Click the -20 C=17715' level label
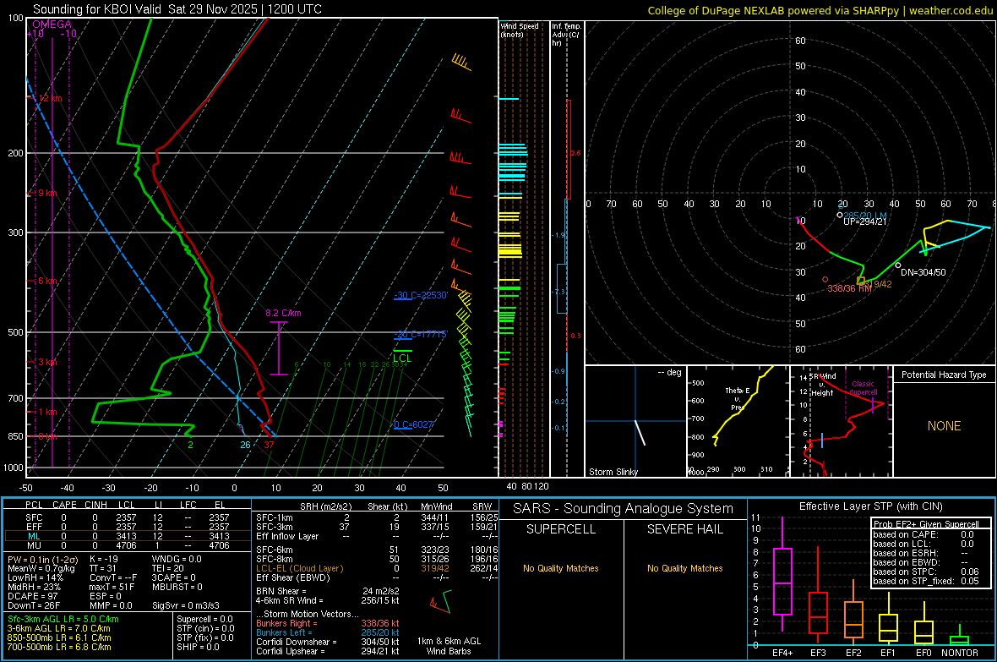This screenshot has width=997, height=662. (420, 334)
